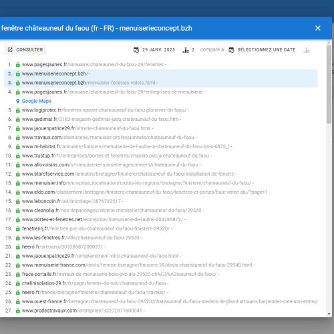This screenshot has width=334, height=334.
Task: Open the 29 JANV. 2025 date picker
Action: point(154,50)
